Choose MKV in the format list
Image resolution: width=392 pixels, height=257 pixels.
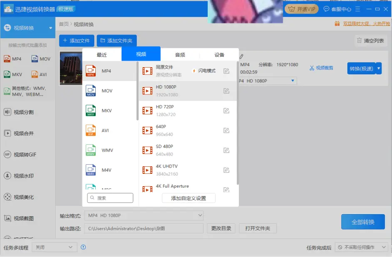tap(109, 110)
